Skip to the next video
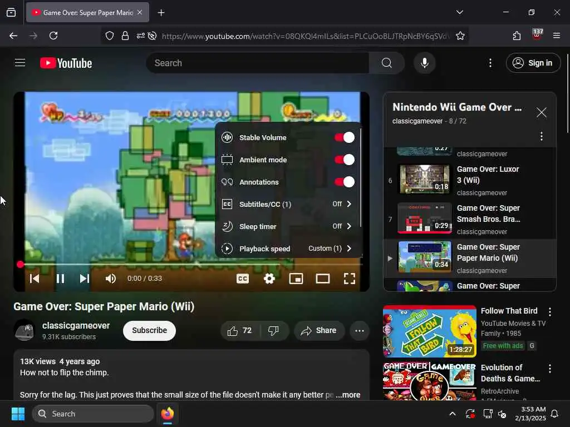The height and width of the screenshot is (427, 570). (x=85, y=279)
